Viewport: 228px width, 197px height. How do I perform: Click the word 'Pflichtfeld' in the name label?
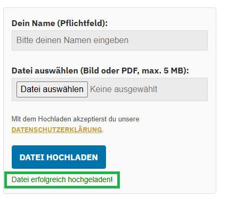[82, 23]
